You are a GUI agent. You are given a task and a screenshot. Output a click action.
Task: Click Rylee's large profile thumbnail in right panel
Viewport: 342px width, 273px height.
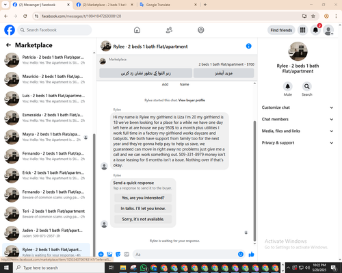tap(298, 51)
